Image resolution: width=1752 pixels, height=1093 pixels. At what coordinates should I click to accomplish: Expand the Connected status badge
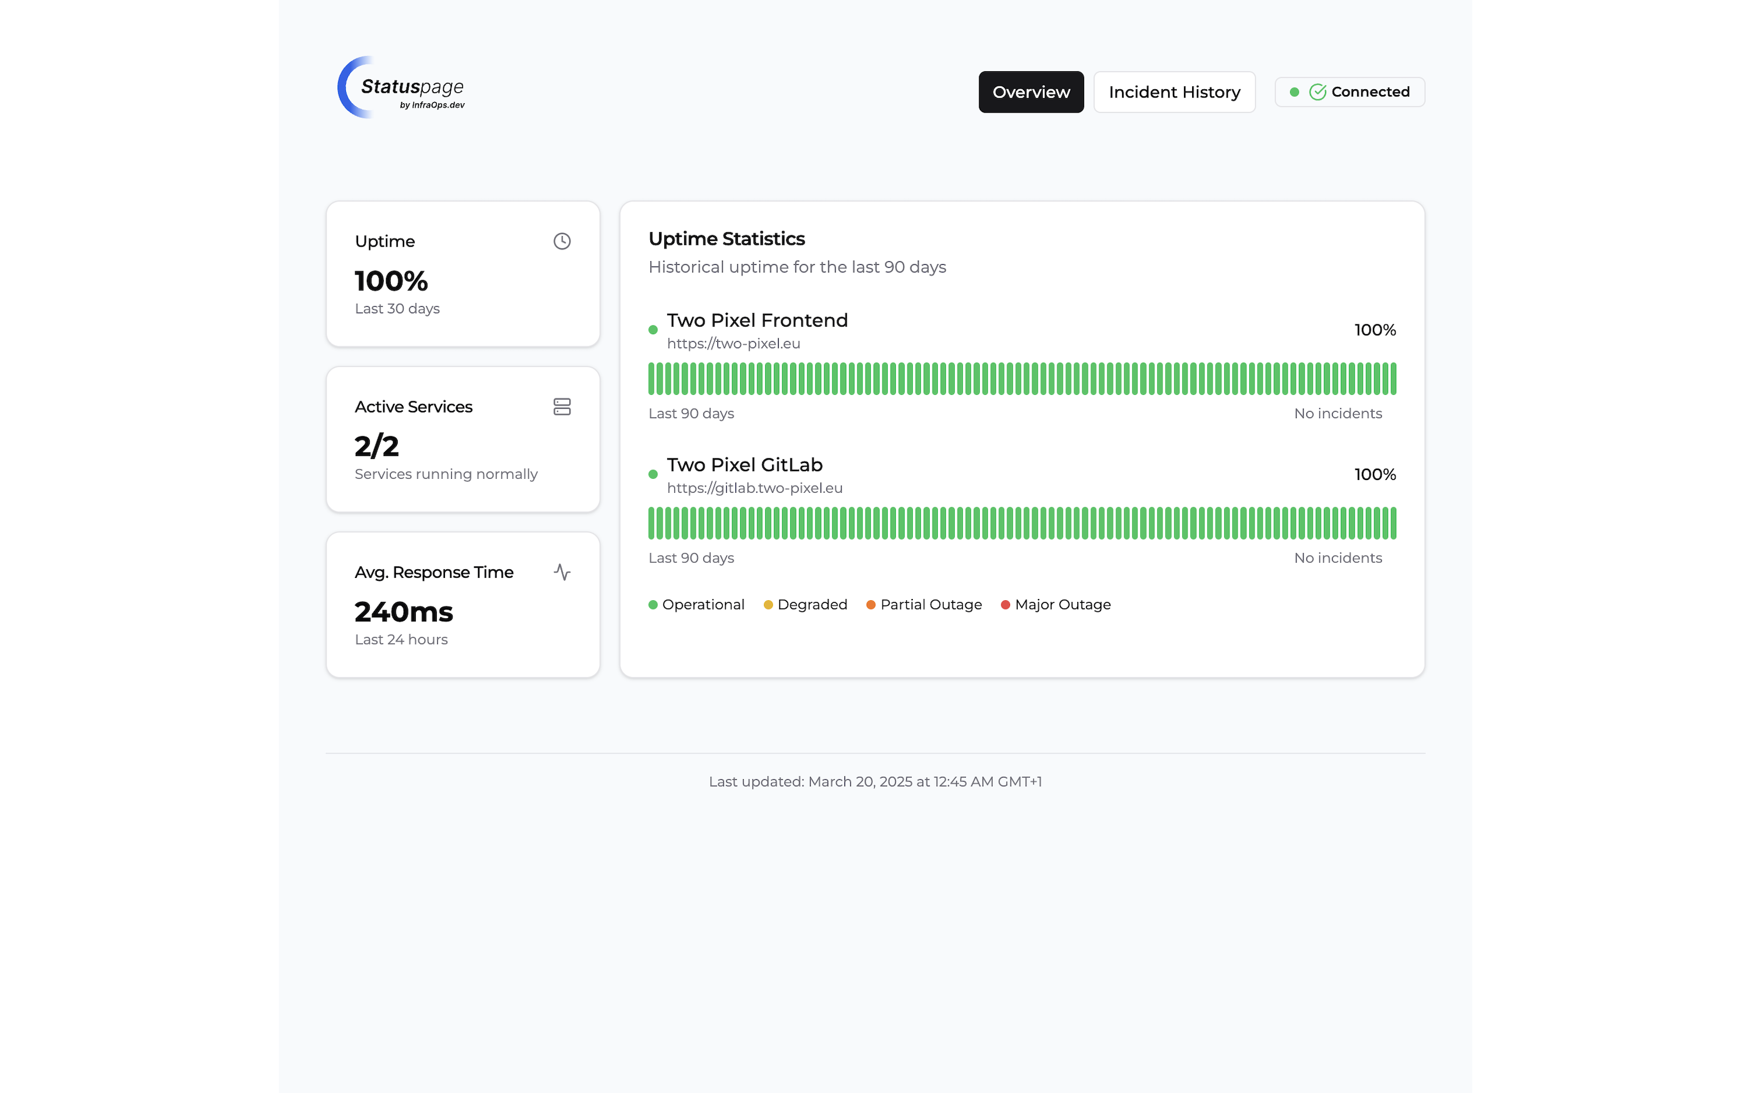(x=1350, y=92)
